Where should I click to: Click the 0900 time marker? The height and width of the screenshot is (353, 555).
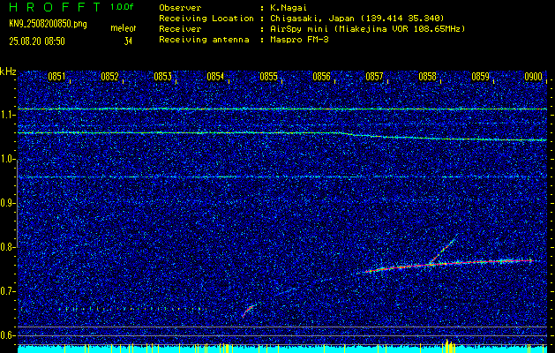(x=534, y=77)
